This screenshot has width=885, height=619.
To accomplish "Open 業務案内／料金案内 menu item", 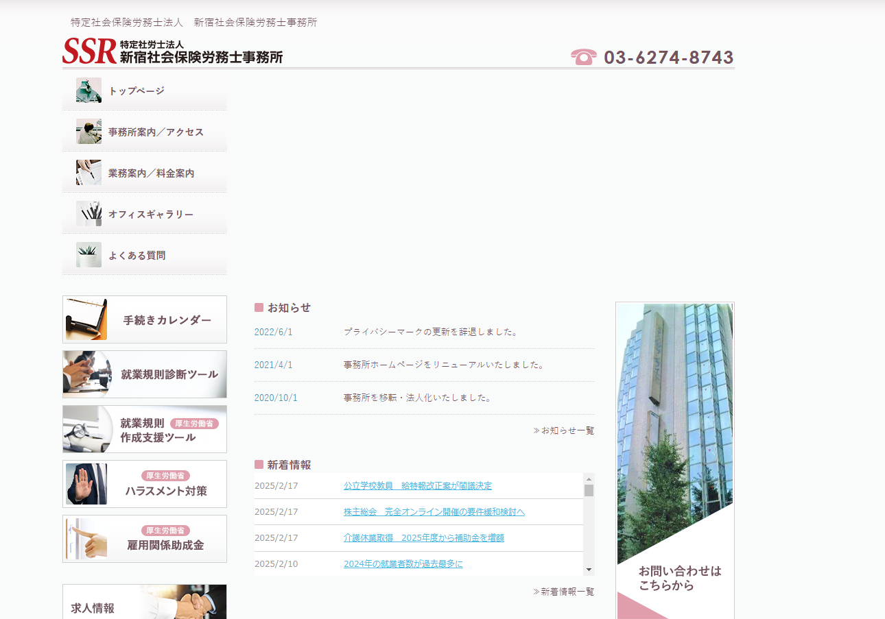I will 145,173.
